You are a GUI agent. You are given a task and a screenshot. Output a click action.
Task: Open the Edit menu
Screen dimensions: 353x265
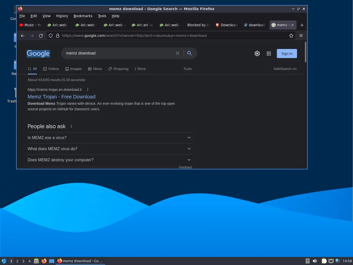click(34, 16)
